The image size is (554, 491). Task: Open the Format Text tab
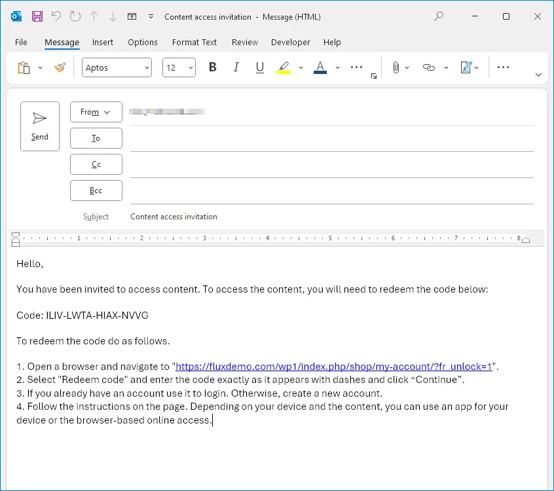tap(194, 42)
